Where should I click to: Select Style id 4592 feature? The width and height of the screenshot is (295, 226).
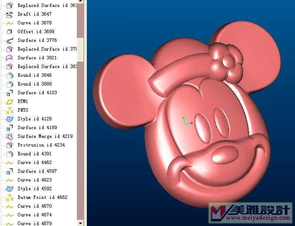34,188
